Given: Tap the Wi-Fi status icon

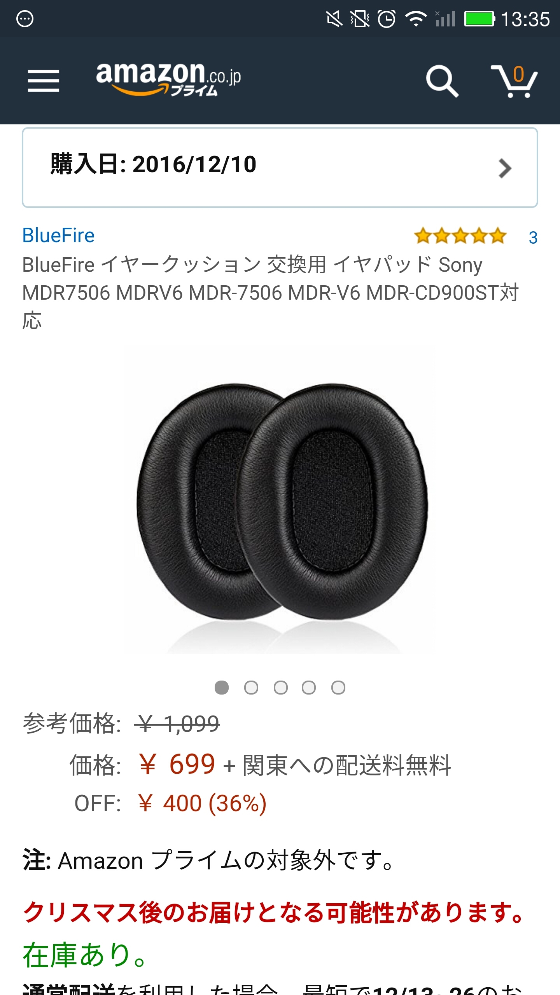Looking at the screenshot, I should tap(416, 19).
